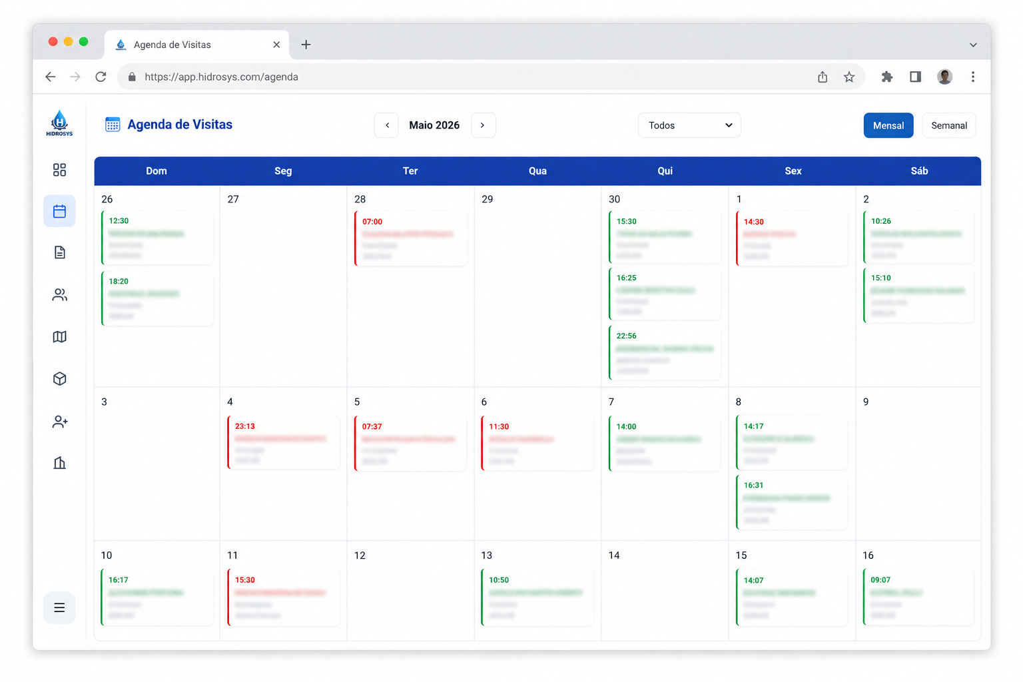Switch to Semanal view
Viewport: 1023px width, 682px height.
point(949,125)
